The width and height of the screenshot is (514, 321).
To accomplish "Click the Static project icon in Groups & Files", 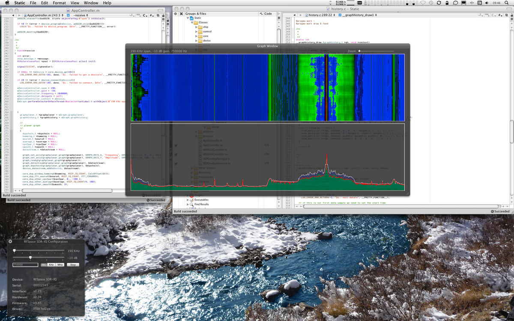I will click(192, 18).
